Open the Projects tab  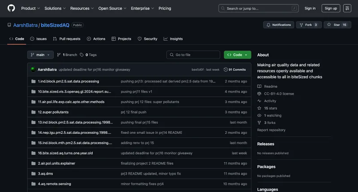tap(121, 39)
